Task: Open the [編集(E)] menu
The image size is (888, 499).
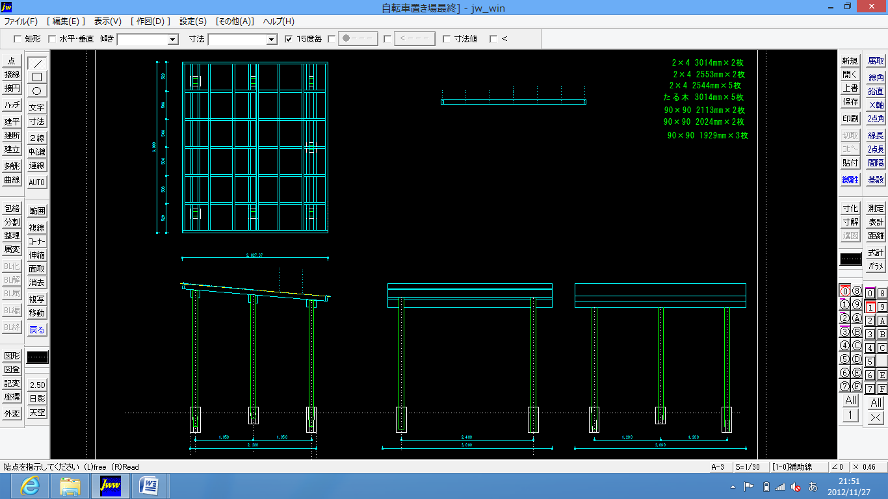Action: tap(67, 21)
